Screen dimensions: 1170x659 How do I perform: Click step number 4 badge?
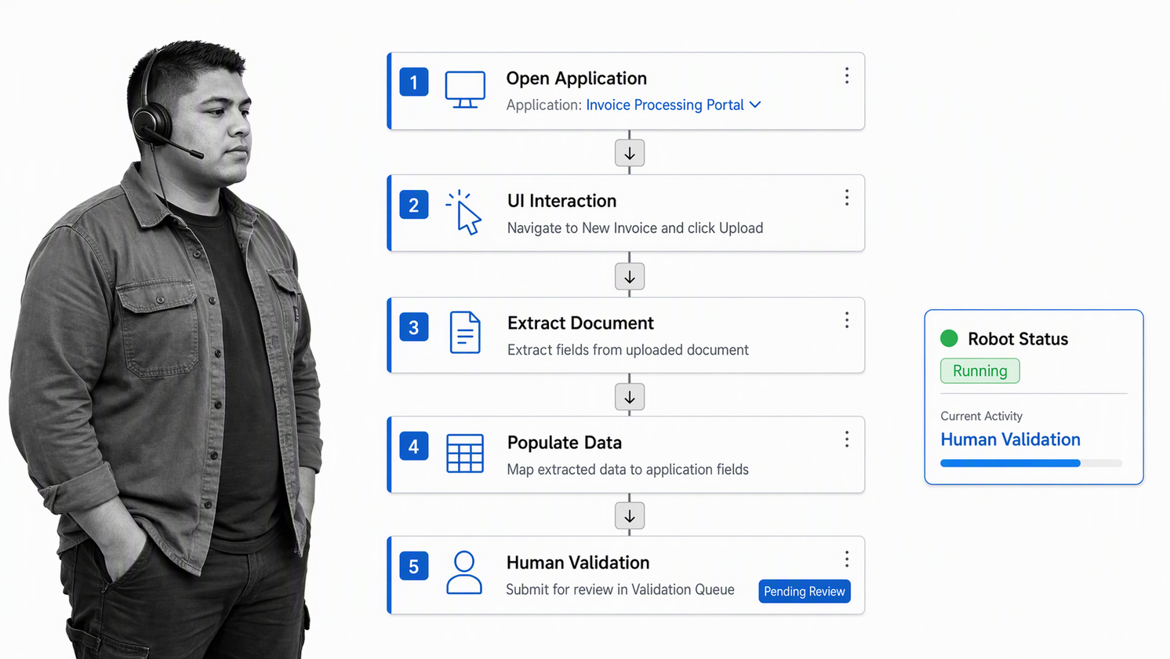point(414,446)
